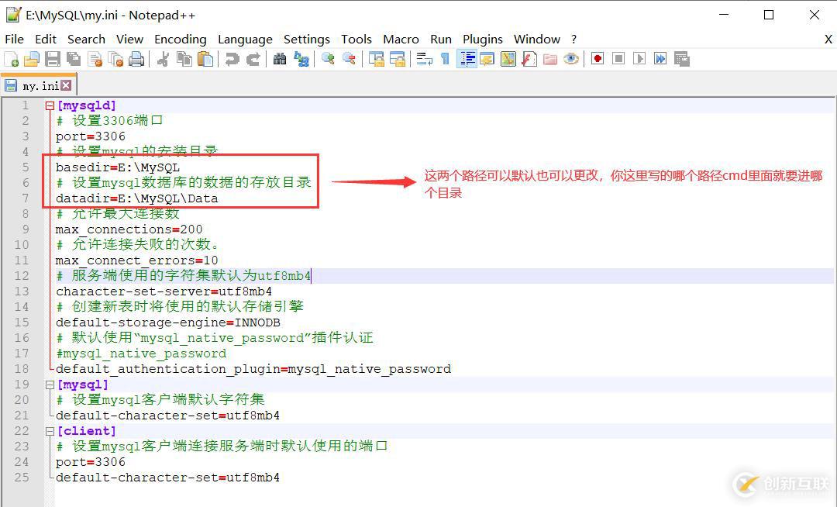837x507 pixels.
Task: Open the Encoding menu
Action: [181, 39]
